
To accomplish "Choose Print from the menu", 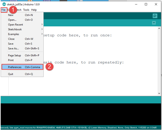I will [22, 60].
